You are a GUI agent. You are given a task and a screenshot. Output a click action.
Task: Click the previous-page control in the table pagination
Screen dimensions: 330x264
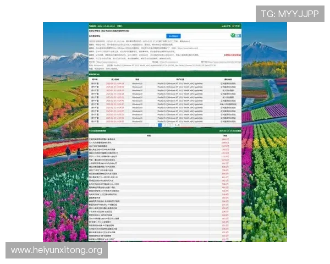153,125
